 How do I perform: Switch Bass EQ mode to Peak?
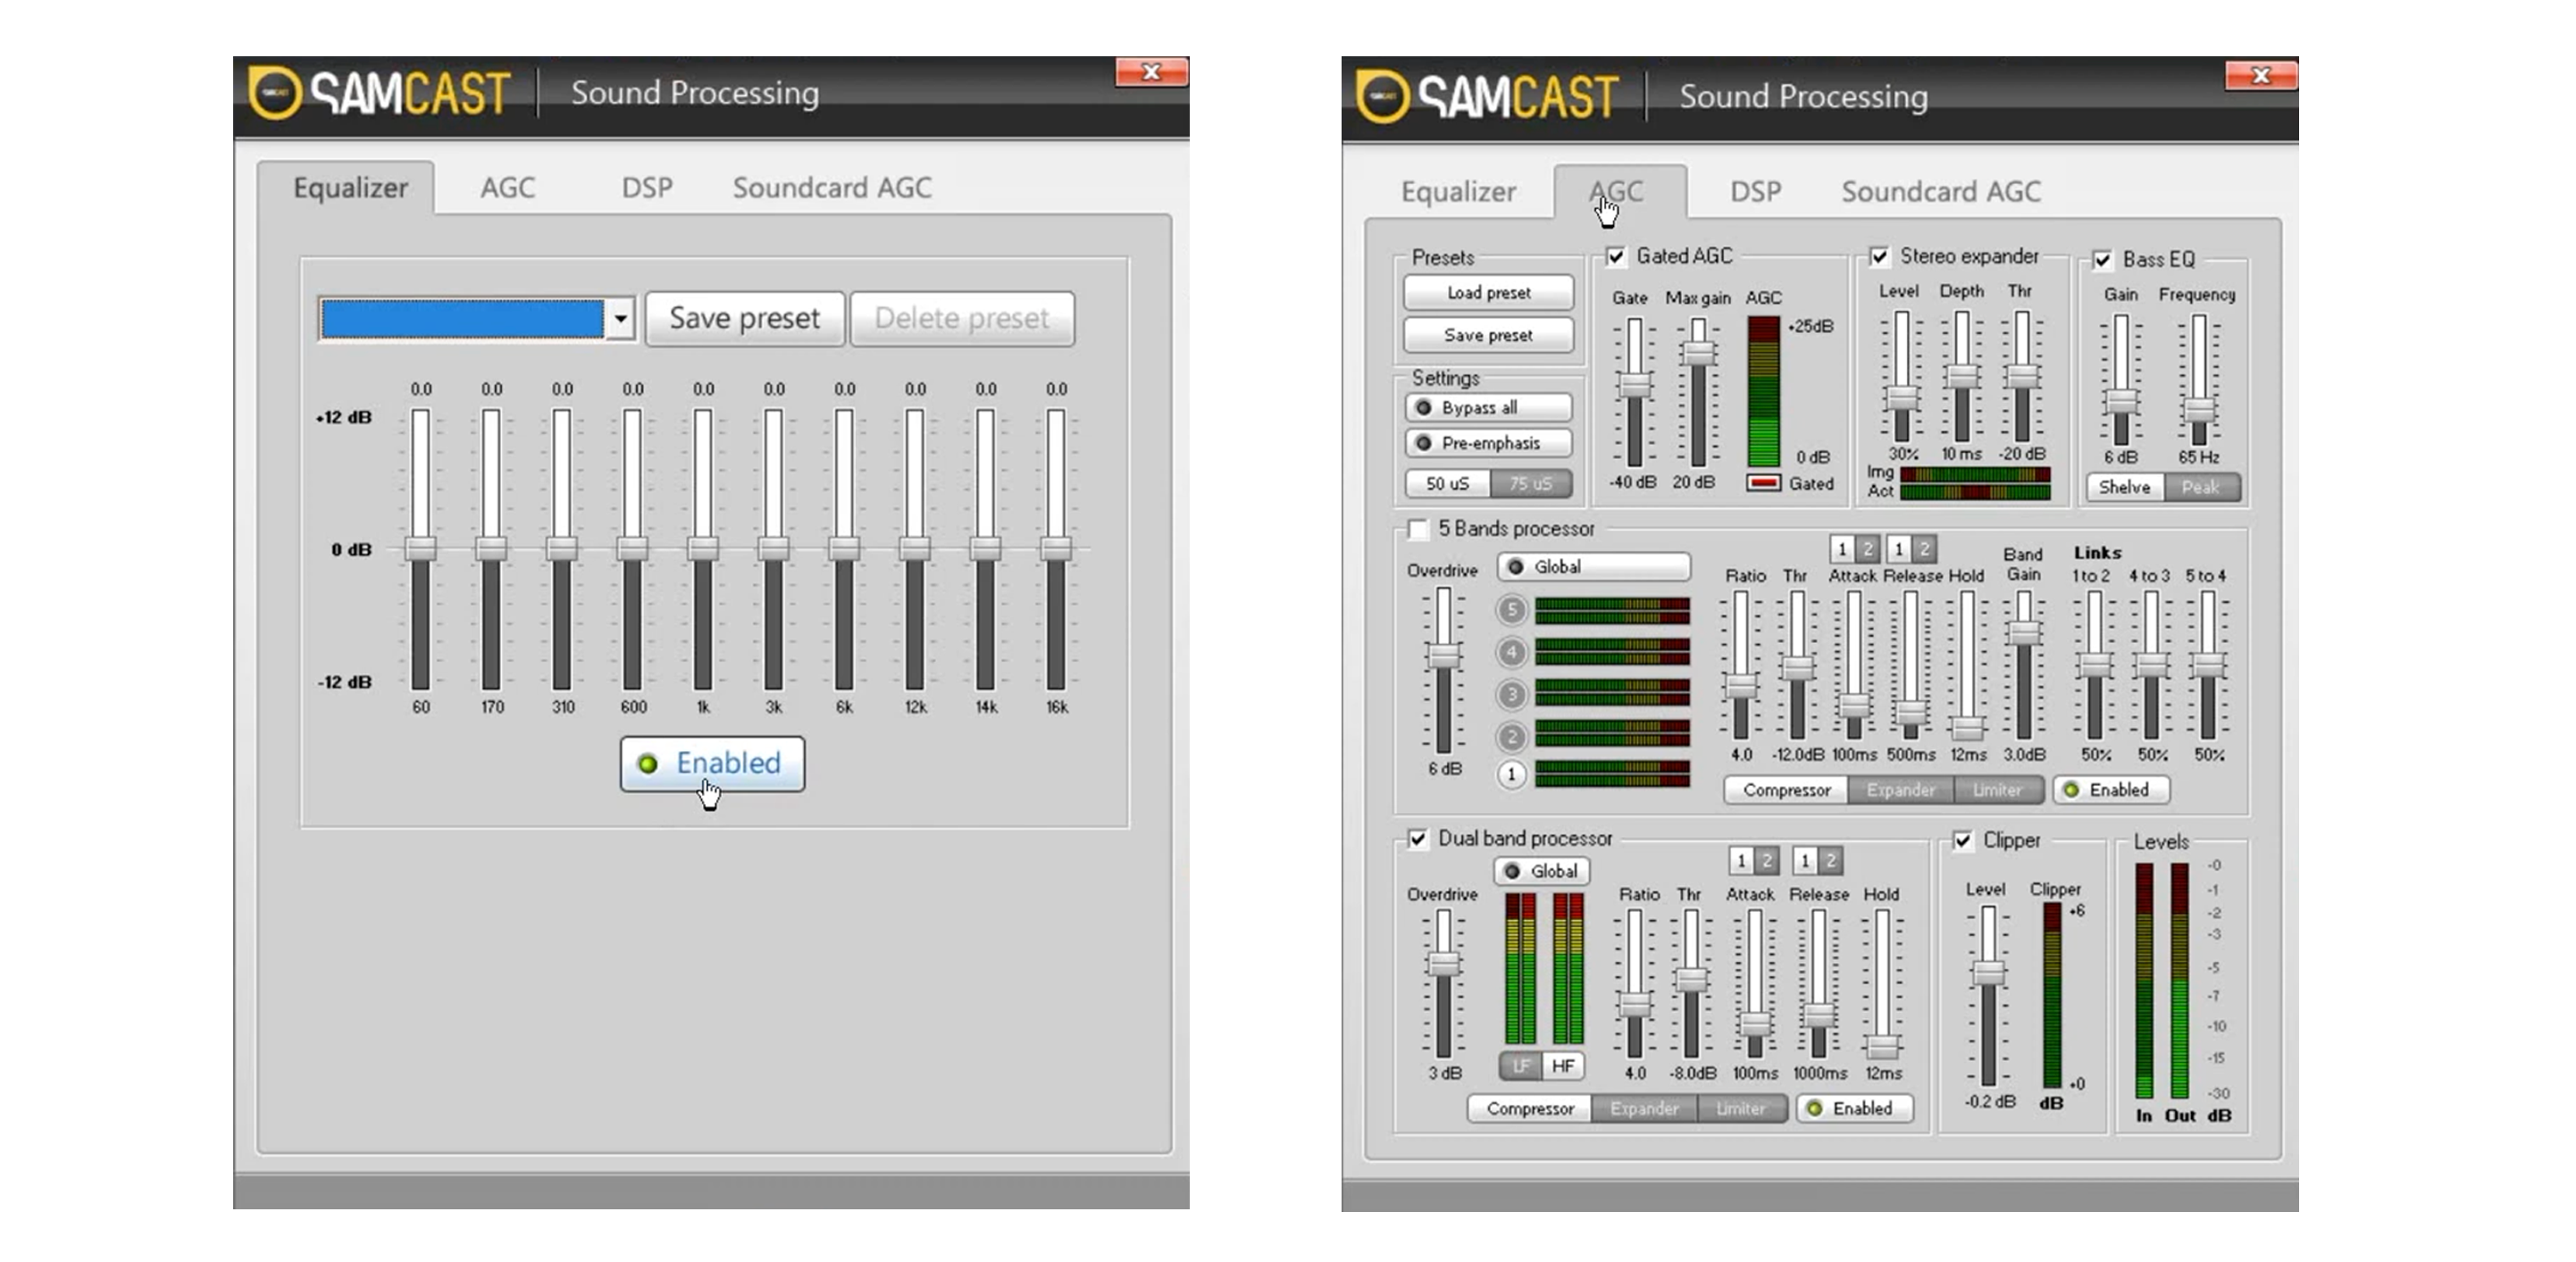[2200, 488]
